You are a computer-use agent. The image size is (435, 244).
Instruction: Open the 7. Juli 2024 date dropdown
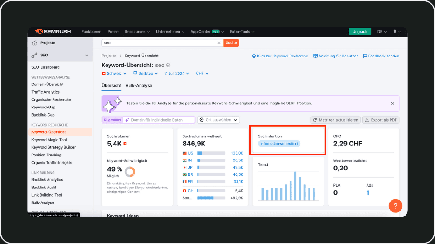pyautogui.click(x=177, y=73)
